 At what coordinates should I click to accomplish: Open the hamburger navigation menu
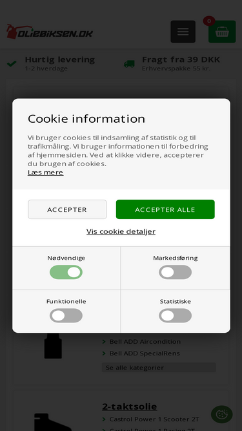(x=183, y=32)
